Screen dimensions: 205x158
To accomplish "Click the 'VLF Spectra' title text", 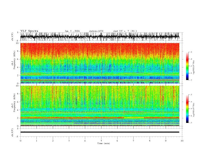I will tap(29, 31).
